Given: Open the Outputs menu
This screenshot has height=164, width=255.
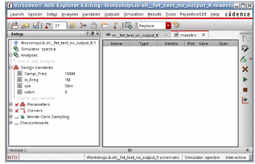Looking at the screenshot, I should [x=112, y=14].
